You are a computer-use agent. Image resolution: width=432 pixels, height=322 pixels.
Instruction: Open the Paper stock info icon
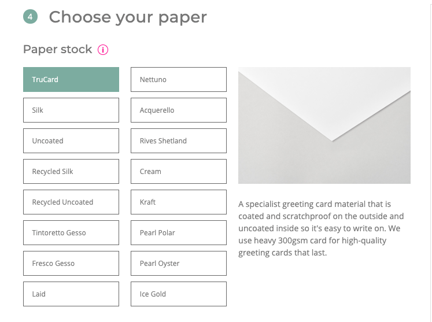[103, 50]
